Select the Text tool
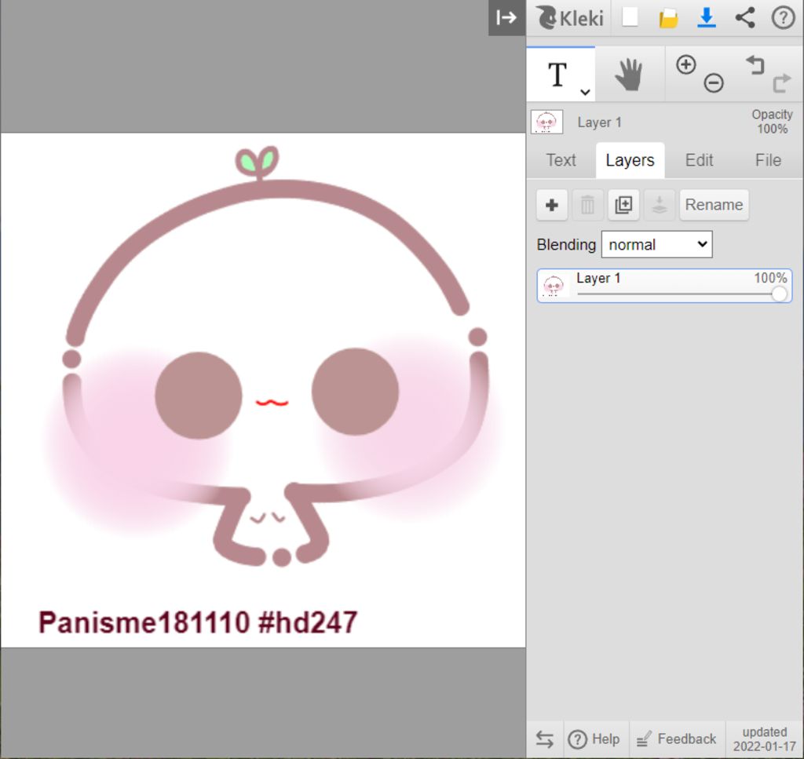This screenshot has width=804, height=759. coord(557,75)
